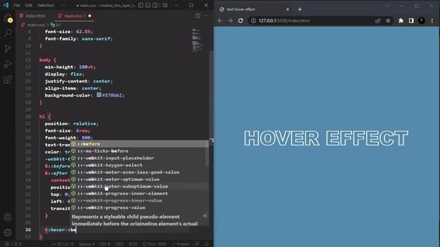Close the 'text hover effect' tab

pos(287,9)
